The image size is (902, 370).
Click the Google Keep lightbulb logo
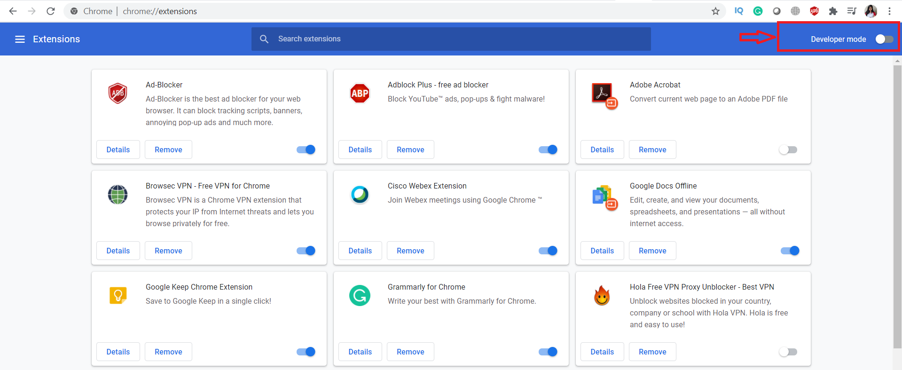point(118,295)
